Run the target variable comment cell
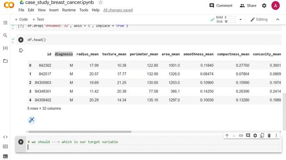The height and width of the screenshot is (160, 286). click(x=21, y=142)
